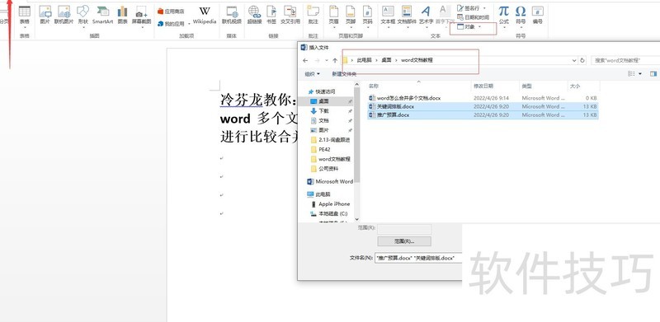The width and height of the screenshot is (660, 322).
Task: Click 此电脑 in the address path
Action: coord(364,60)
